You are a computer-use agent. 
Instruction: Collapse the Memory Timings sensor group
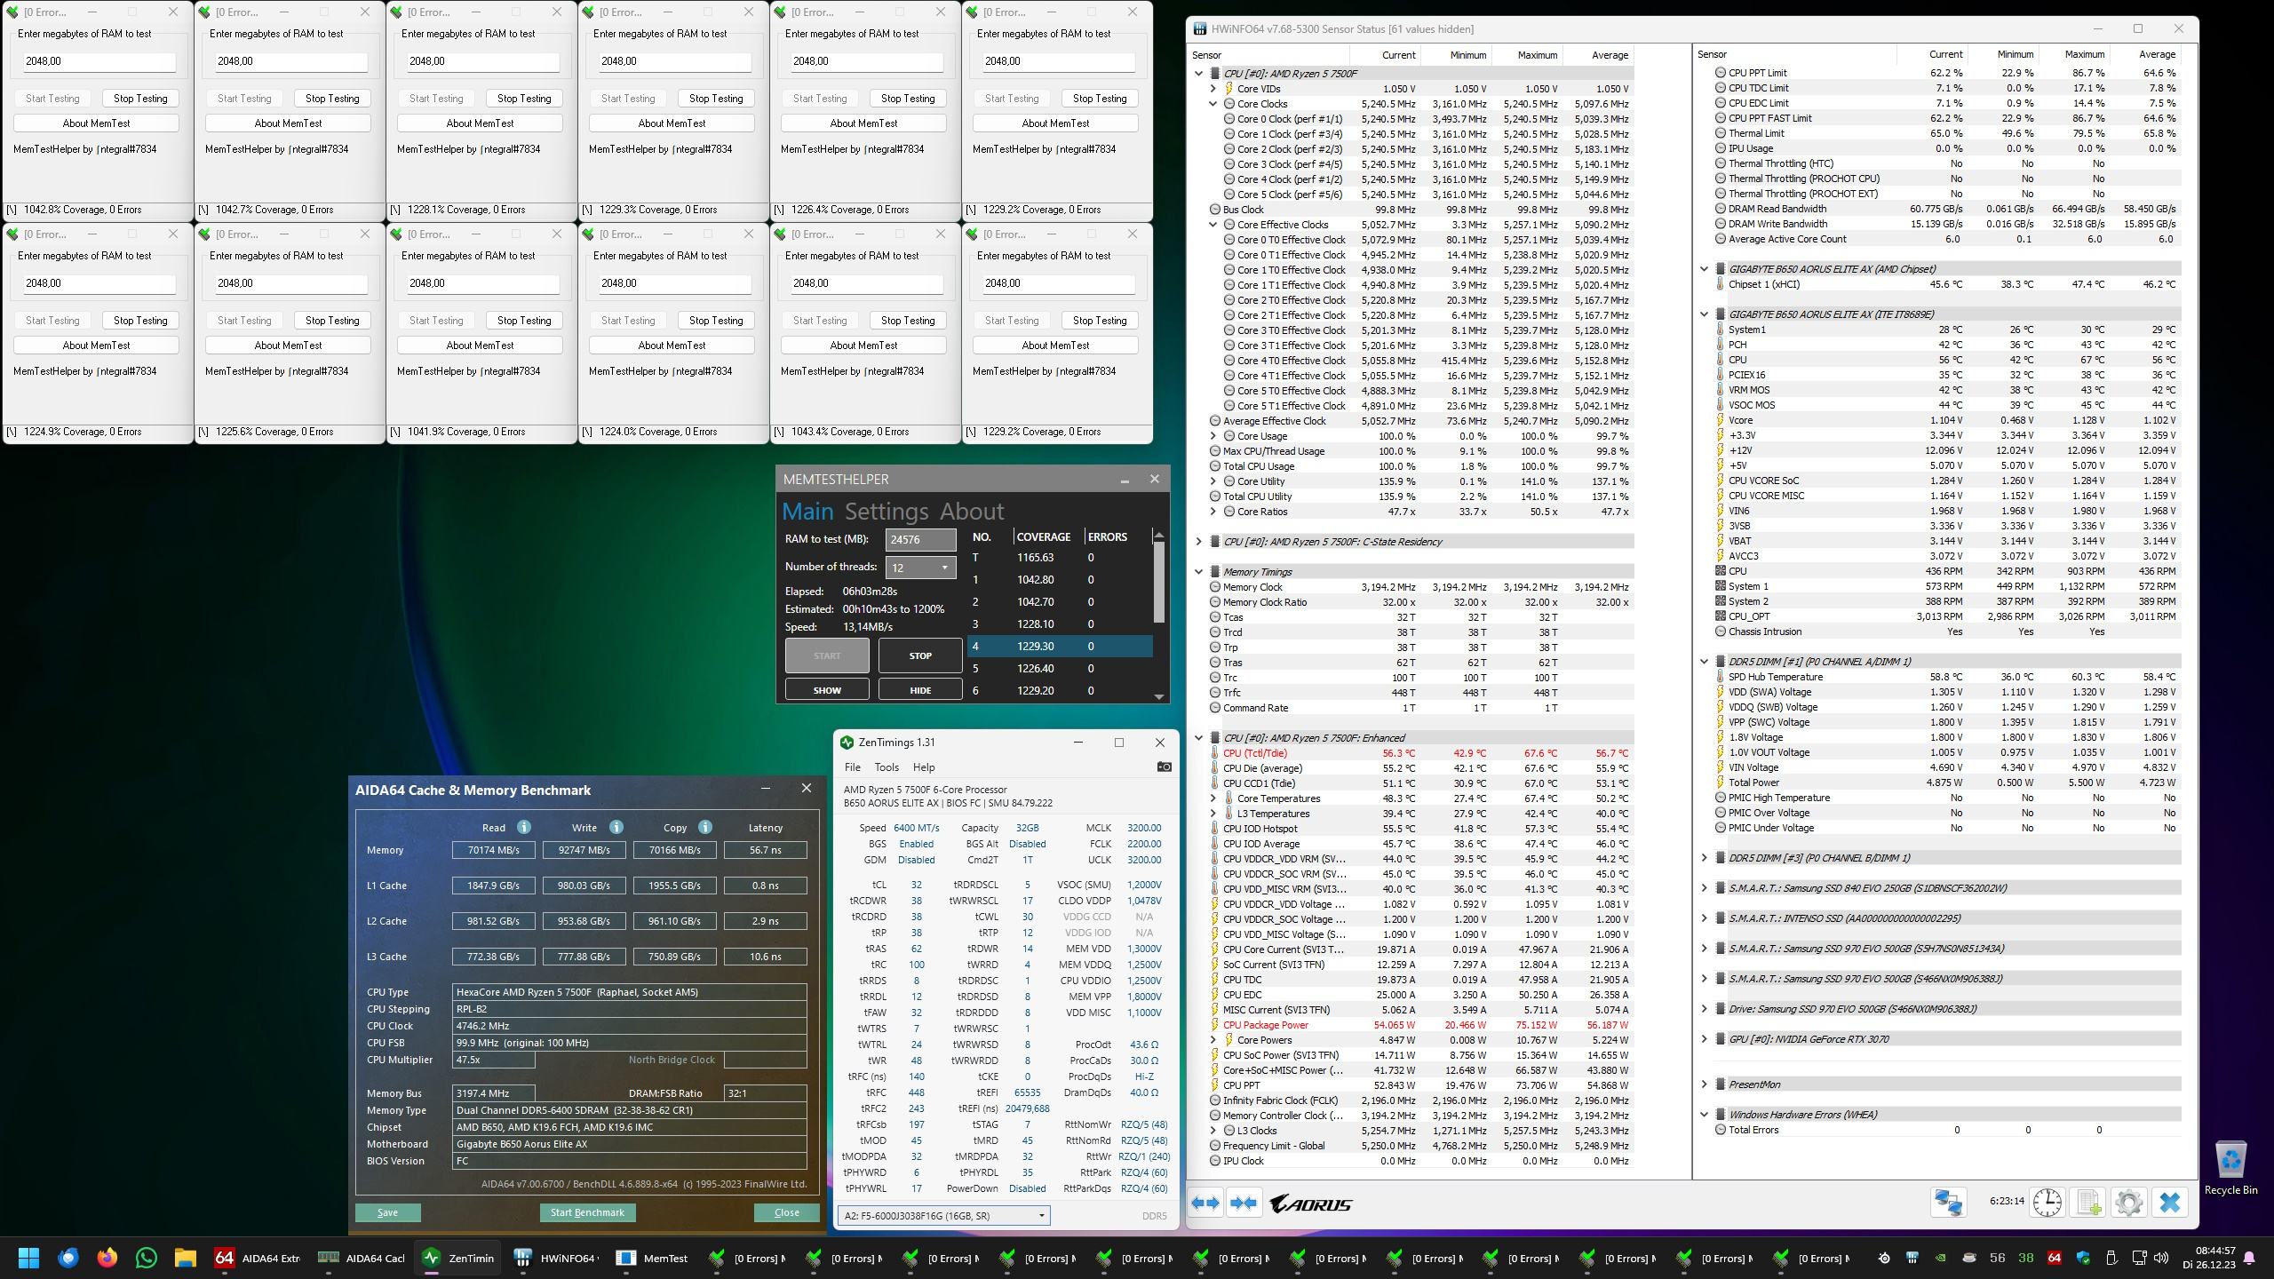pyautogui.click(x=1198, y=572)
